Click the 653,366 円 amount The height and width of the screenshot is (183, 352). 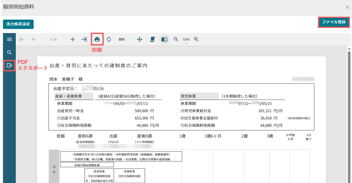[x=144, y=118]
